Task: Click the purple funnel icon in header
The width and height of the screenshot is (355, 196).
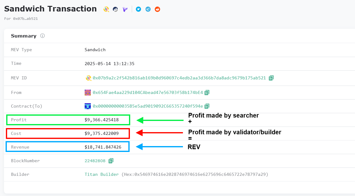Action: [125, 9]
